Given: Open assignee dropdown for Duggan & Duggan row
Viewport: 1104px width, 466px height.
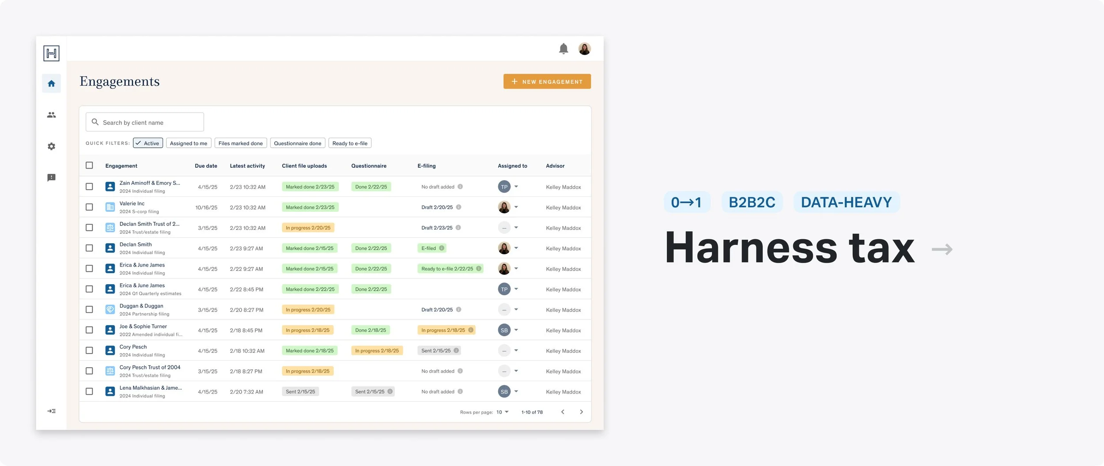Looking at the screenshot, I should [516, 309].
